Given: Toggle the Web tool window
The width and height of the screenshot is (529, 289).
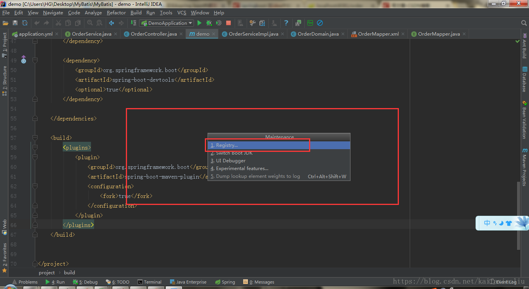Looking at the screenshot, I should point(4,227).
